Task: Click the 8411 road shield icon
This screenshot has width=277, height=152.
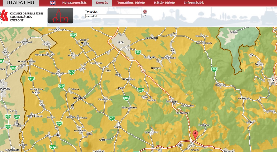Action: [x=61, y=86]
